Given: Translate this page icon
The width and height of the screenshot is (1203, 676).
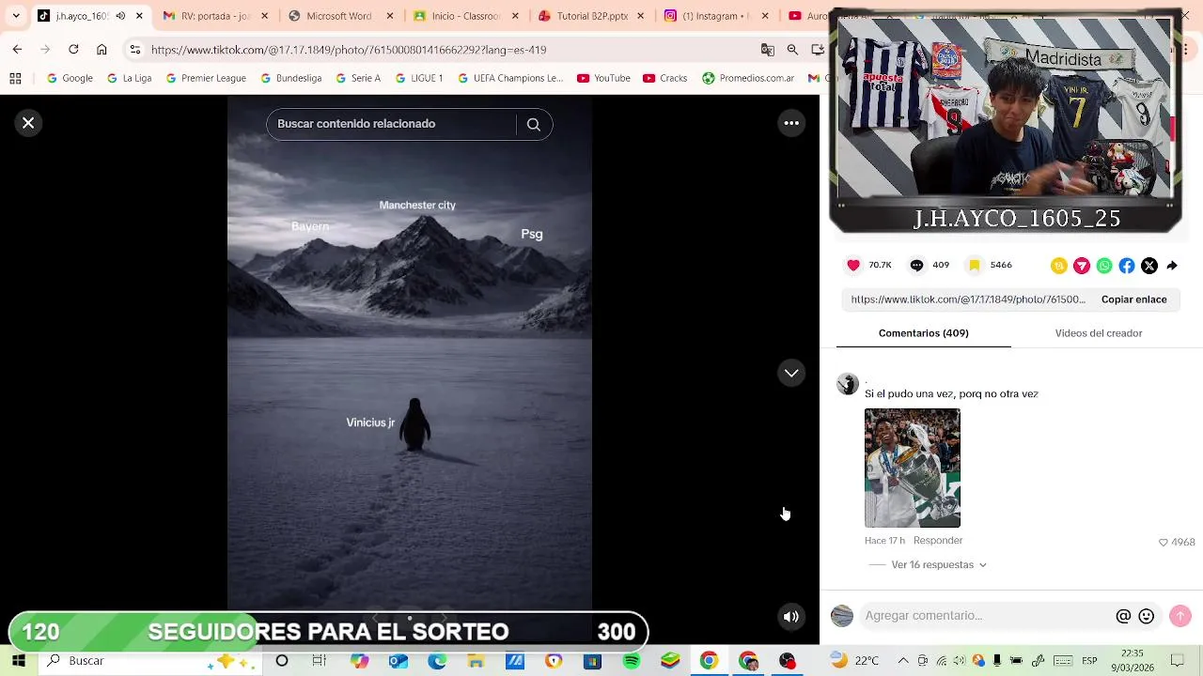Looking at the screenshot, I should (768, 49).
